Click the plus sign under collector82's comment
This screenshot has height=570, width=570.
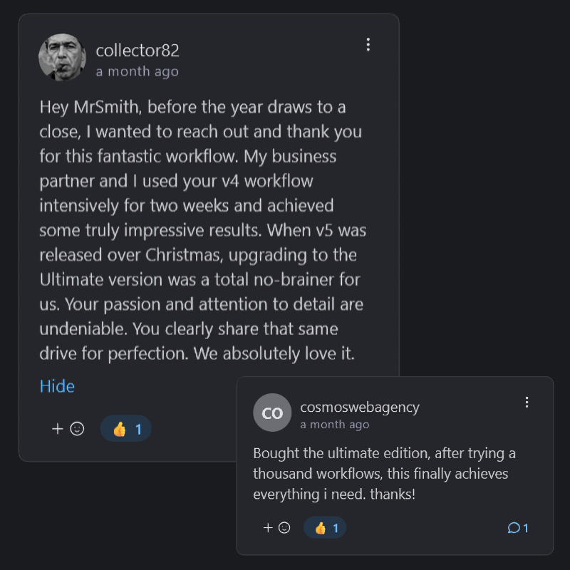(58, 429)
